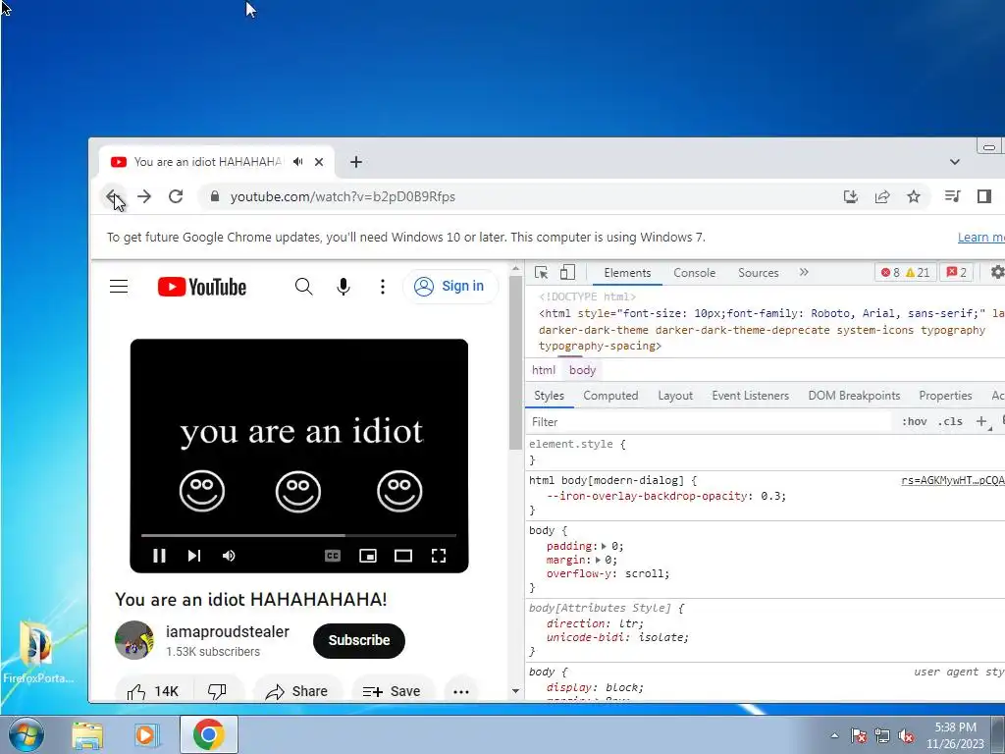Mute the tab via its speaker icon
This screenshot has height=754, width=1005.
[x=298, y=162]
